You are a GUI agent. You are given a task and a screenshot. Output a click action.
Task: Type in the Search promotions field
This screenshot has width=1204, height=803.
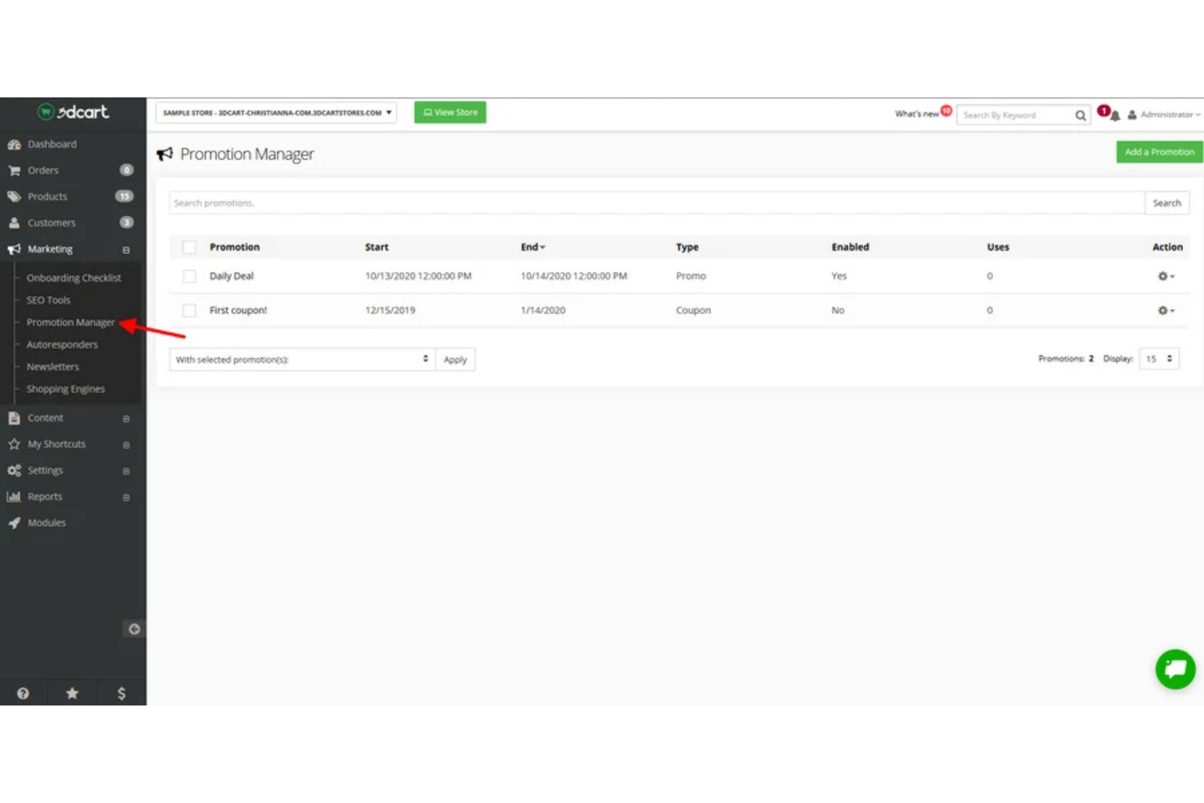569,203
